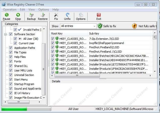The image size is (160, 113).
Task: Uncheck the Application Paths category
Action: click(x=11, y=48)
